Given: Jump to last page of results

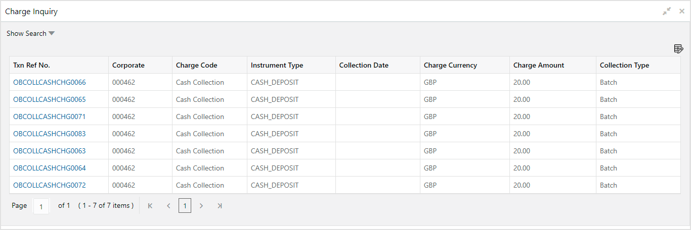Looking at the screenshot, I should [x=220, y=206].
